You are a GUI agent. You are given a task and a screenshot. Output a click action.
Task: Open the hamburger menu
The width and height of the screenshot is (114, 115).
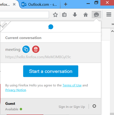pyautogui.click(x=109, y=15)
